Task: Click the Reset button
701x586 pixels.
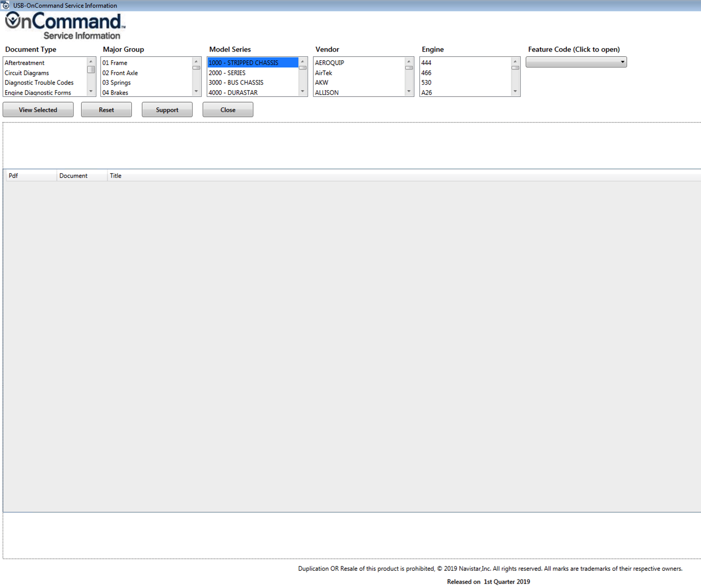Action: point(106,110)
